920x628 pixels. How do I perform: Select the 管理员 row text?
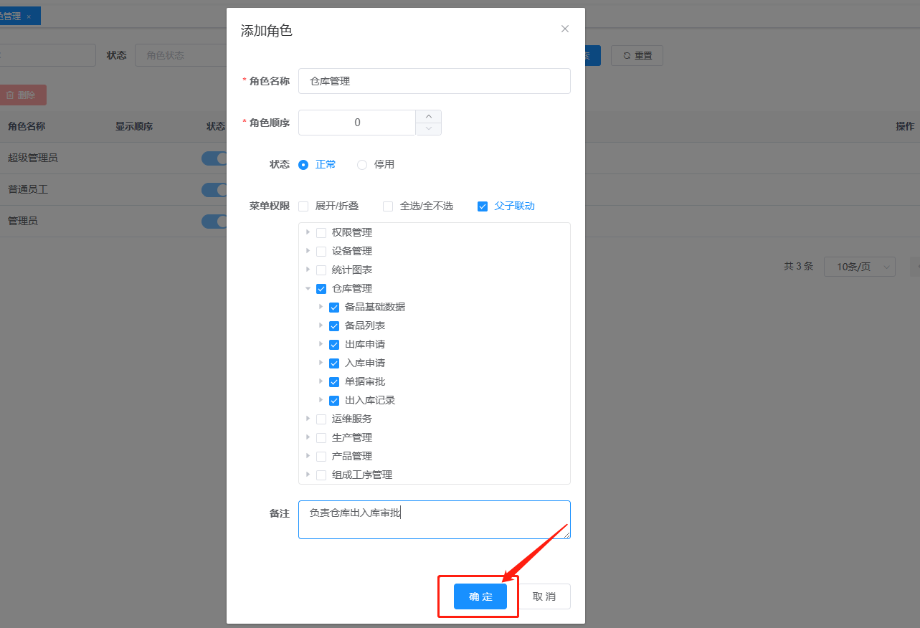(23, 221)
